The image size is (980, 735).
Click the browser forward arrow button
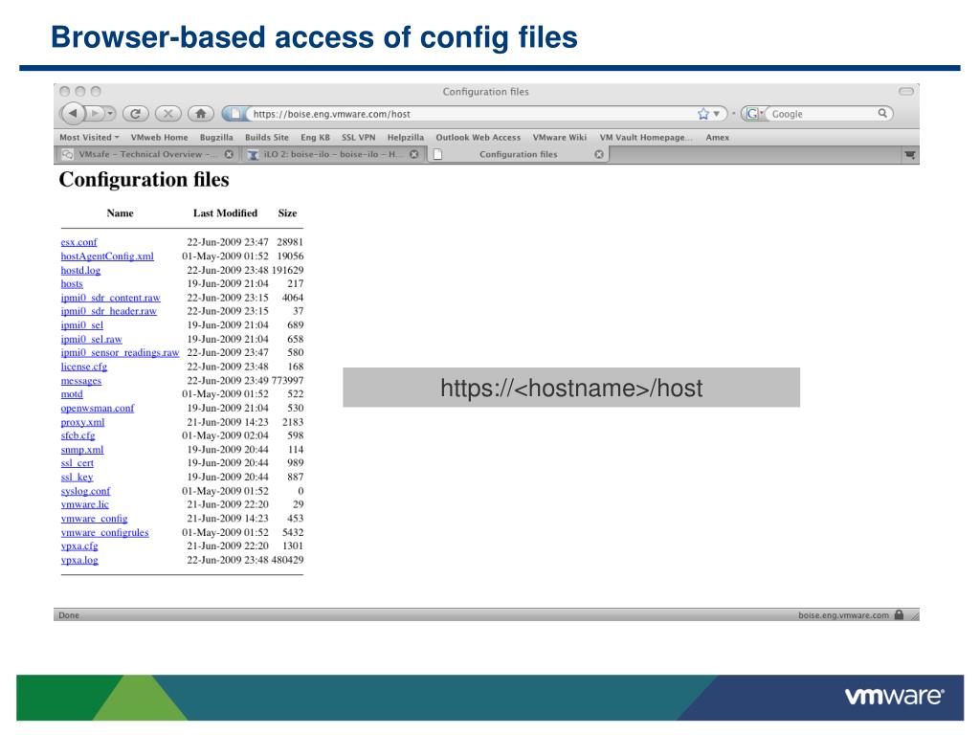tap(95, 113)
